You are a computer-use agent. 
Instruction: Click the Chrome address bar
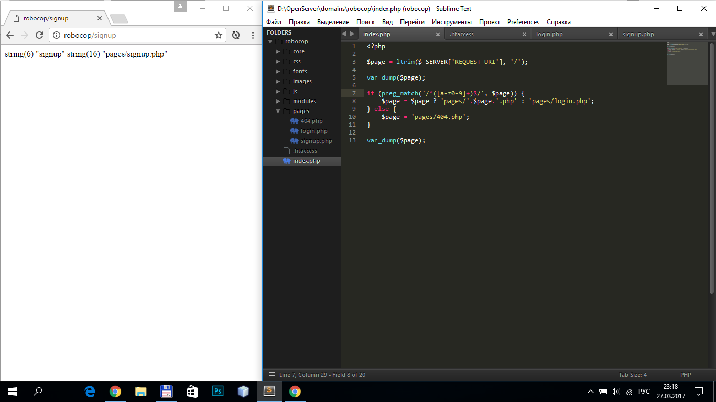pyautogui.click(x=136, y=35)
